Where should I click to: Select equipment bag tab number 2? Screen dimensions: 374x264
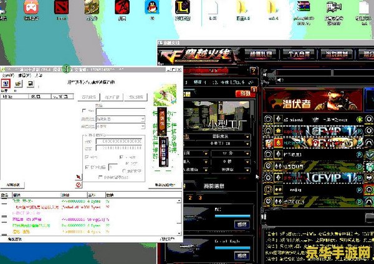190,198
